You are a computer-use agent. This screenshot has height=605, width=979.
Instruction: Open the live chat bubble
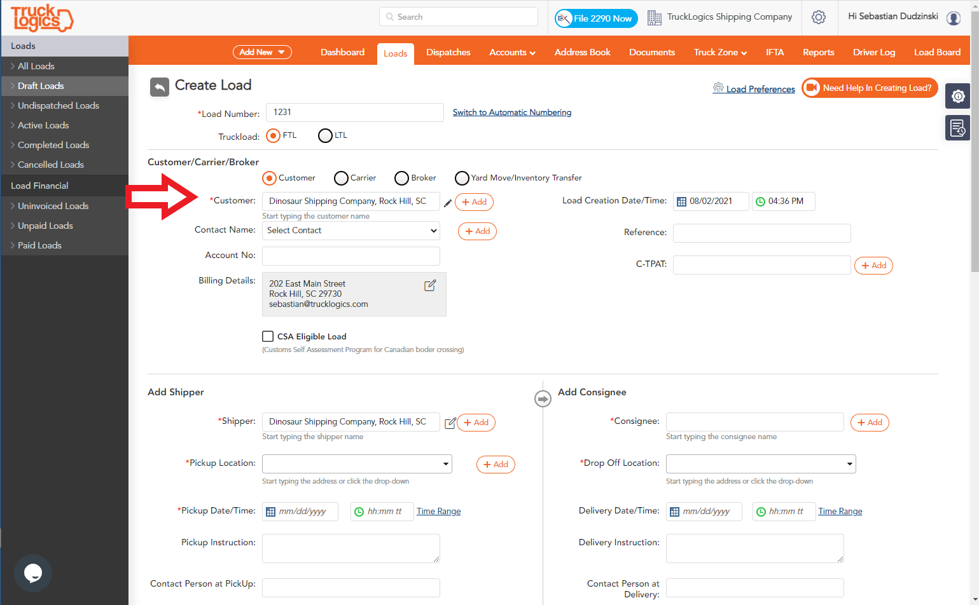click(33, 573)
